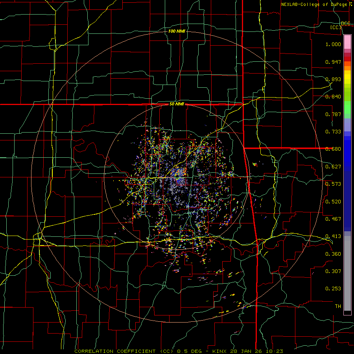The width and height of the screenshot is (354, 354).
Task: Click the 0.5 DEG elevation text
Action: pos(189,351)
